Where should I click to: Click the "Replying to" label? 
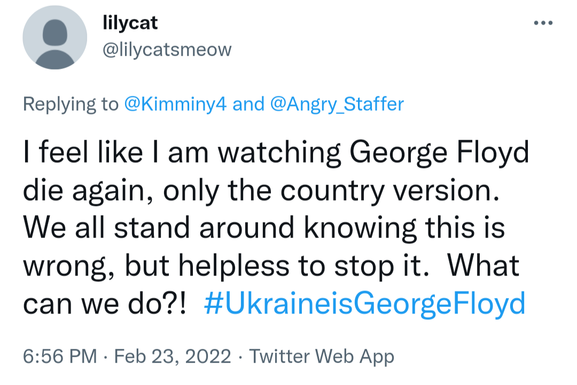(x=70, y=104)
